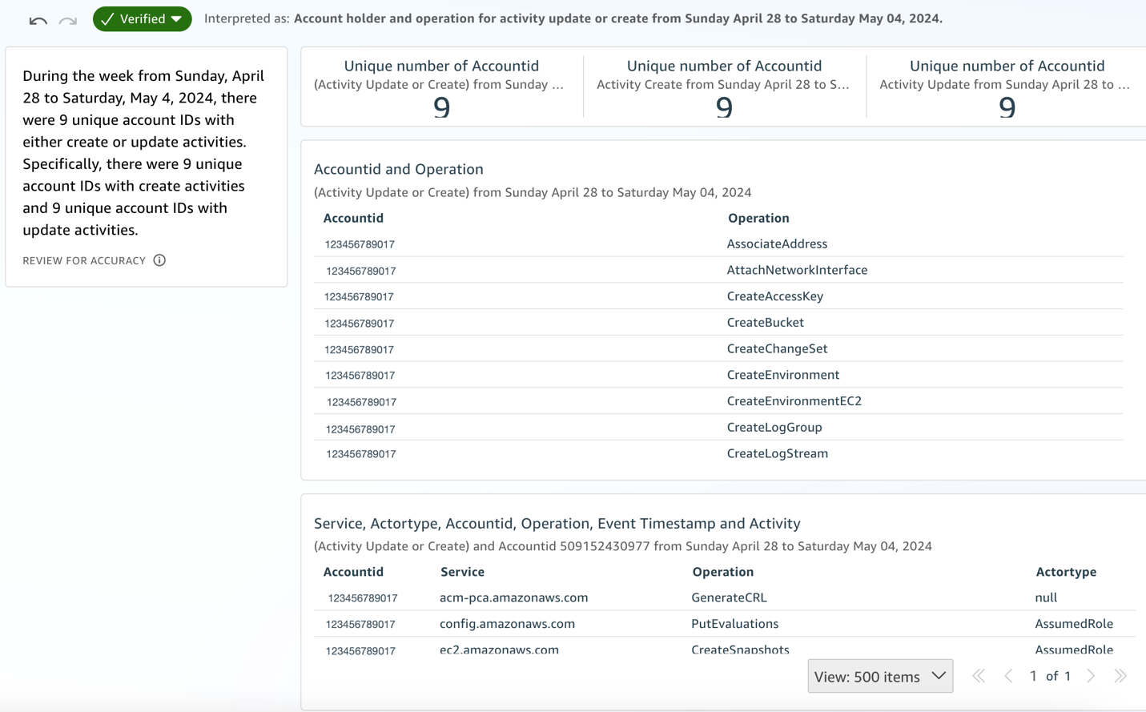Viewport: 1146px width, 712px height.
Task: Click the info icon beside REVIEW FOR ACCURACY
Action: tap(159, 260)
